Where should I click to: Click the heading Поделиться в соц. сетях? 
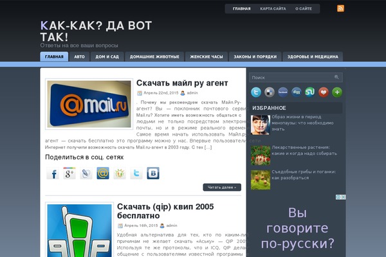[84, 157]
